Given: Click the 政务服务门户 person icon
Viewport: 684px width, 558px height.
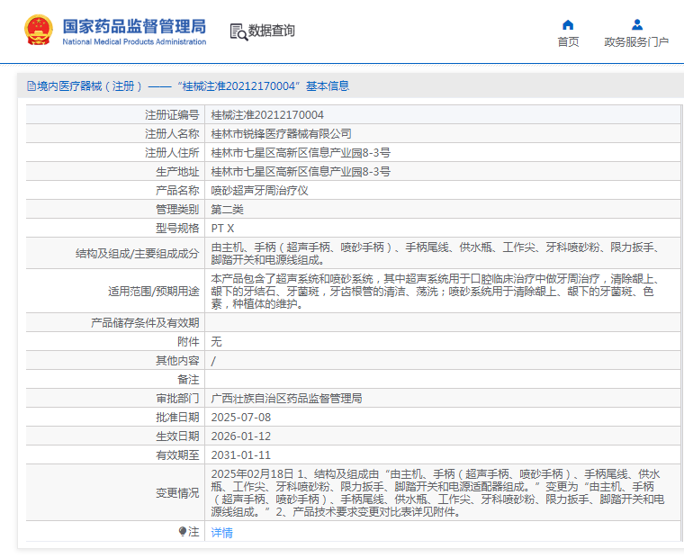Looking at the screenshot, I should tap(636, 24).
